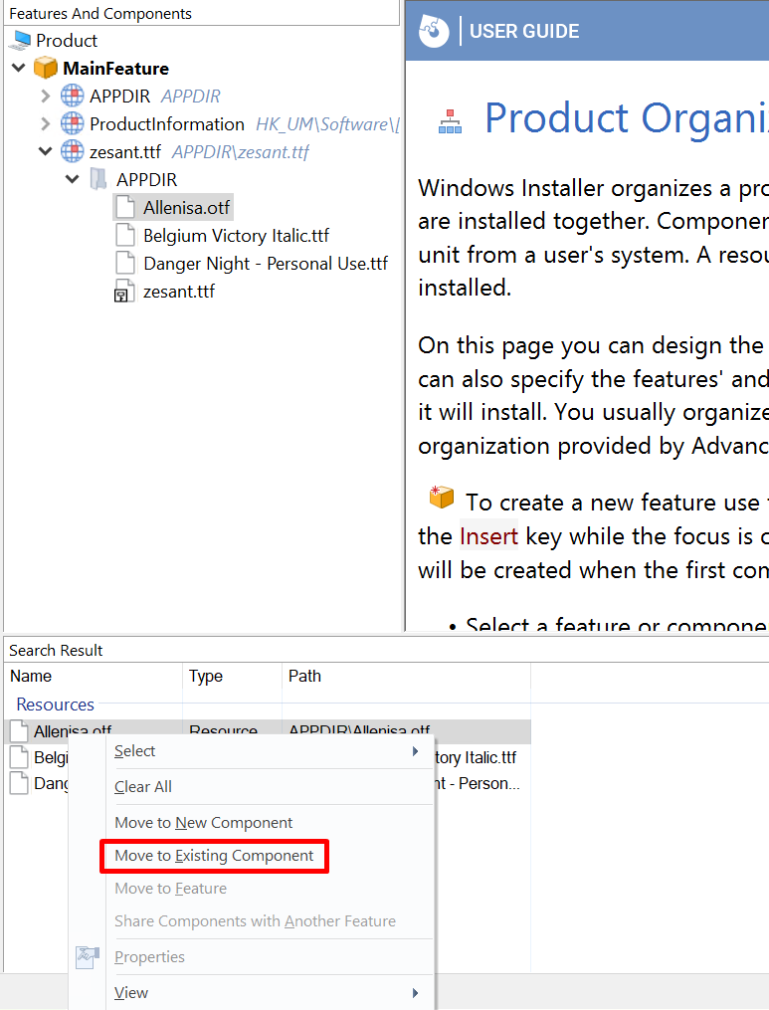Click the ProductInformation component globe icon

point(73,124)
